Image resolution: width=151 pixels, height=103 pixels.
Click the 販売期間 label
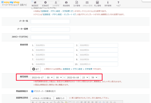click(24, 77)
